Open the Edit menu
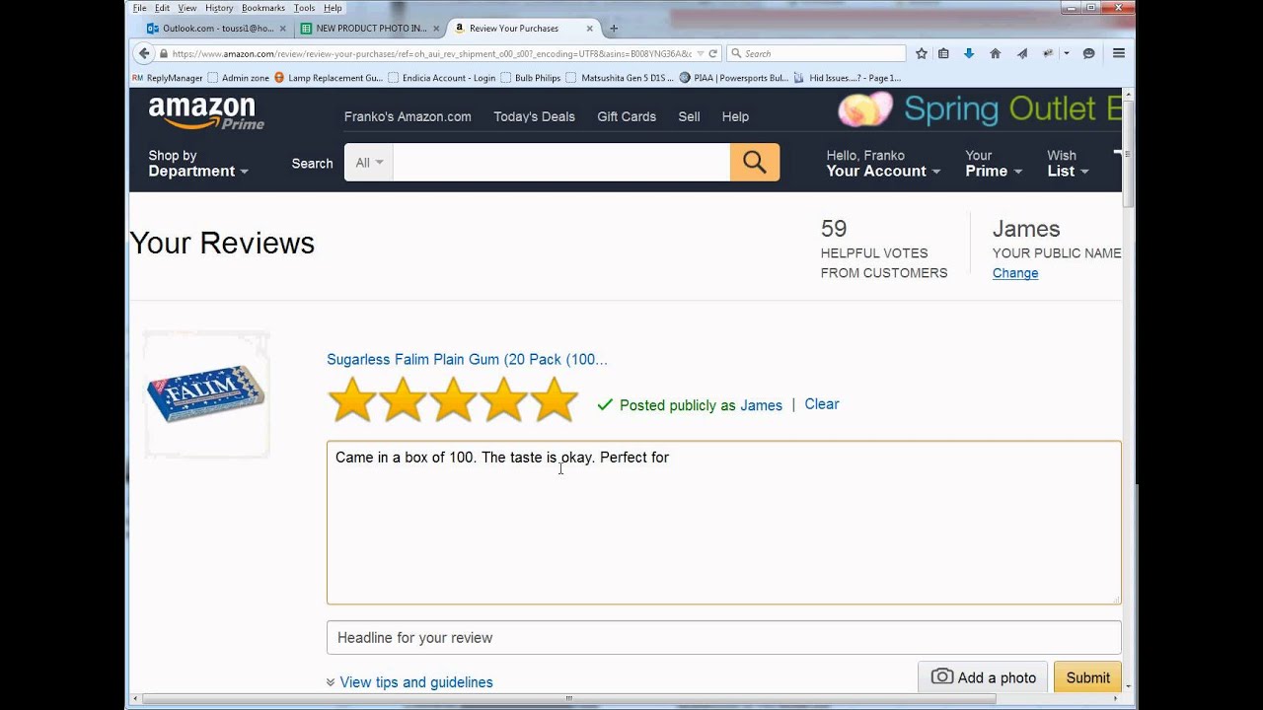This screenshot has width=1263, height=710. 162,8
